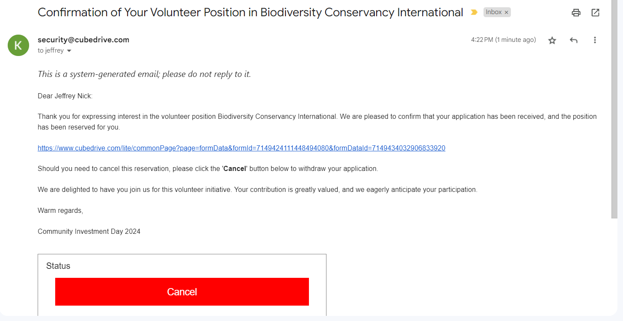Show details arrow next to "to jeffrey"
The height and width of the screenshot is (321, 623).
(69, 51)
